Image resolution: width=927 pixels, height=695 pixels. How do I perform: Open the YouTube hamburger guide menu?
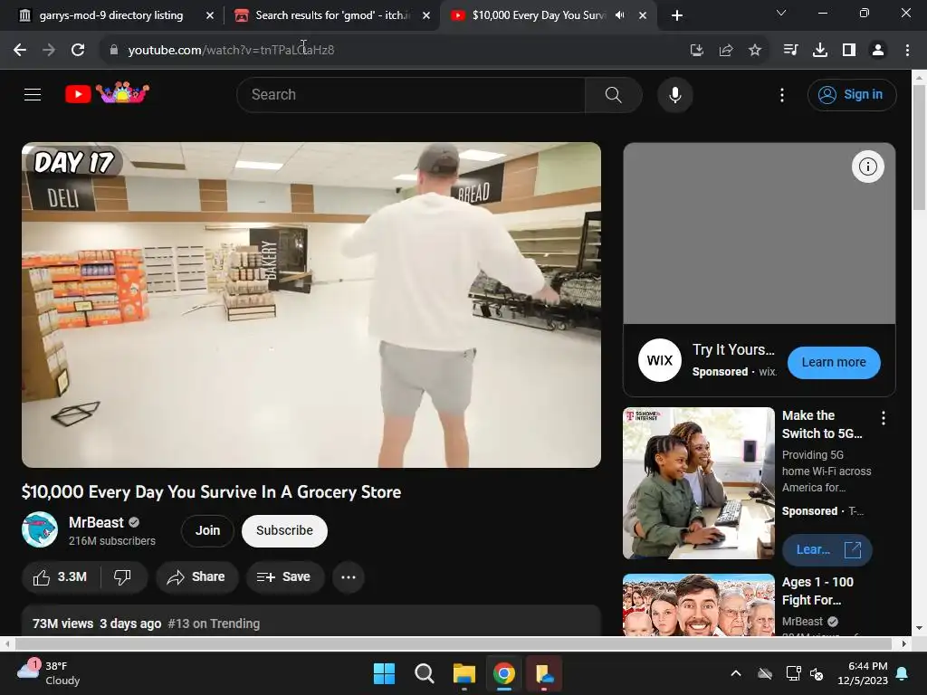click(x=33, y=94)
